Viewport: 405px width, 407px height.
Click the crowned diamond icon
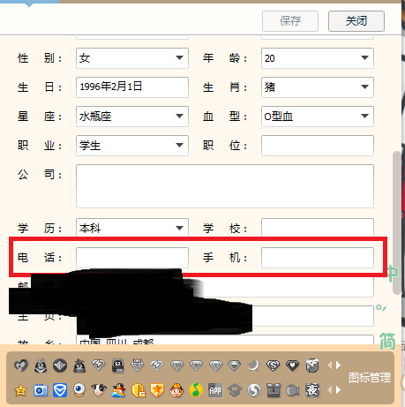(x=138, y=366)
